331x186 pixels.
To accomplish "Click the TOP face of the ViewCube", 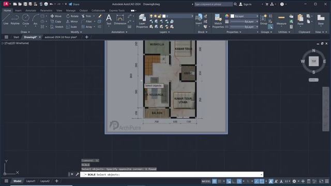I will (x=314, y=61).
